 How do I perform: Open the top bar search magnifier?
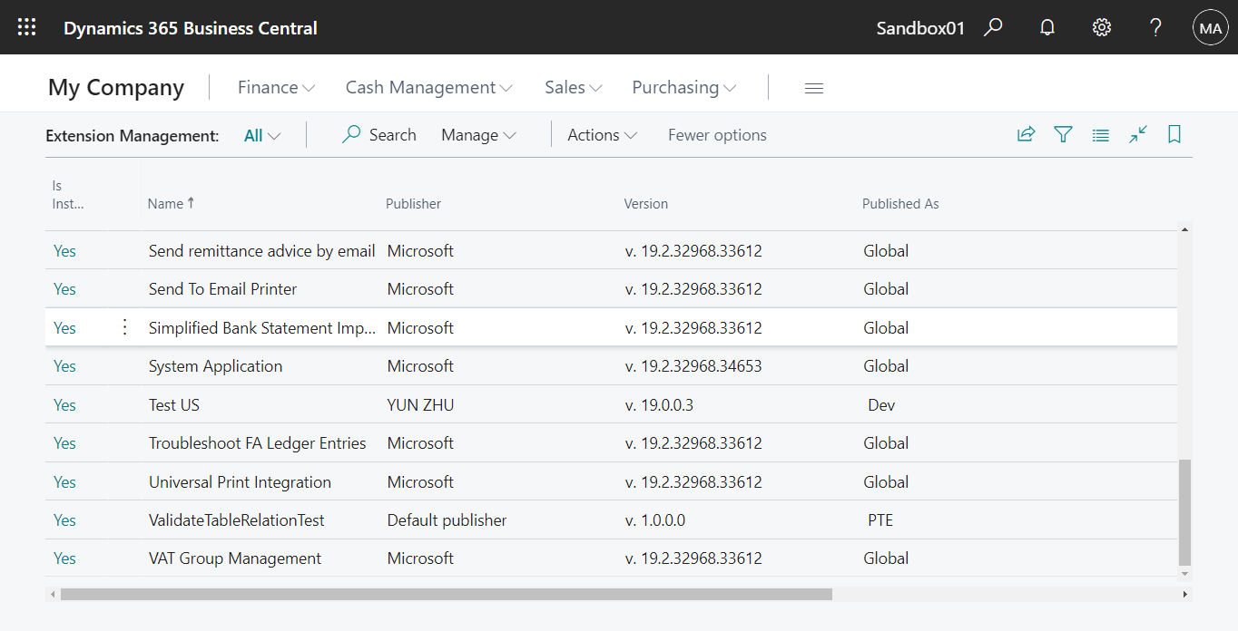[993, 27]
